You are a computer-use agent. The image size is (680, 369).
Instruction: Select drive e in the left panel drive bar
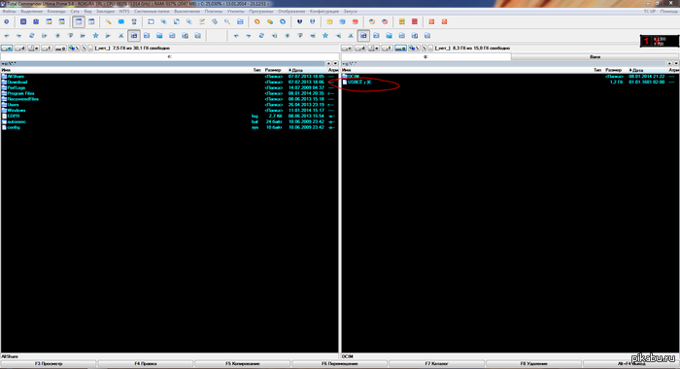click(x=33, y=49)
